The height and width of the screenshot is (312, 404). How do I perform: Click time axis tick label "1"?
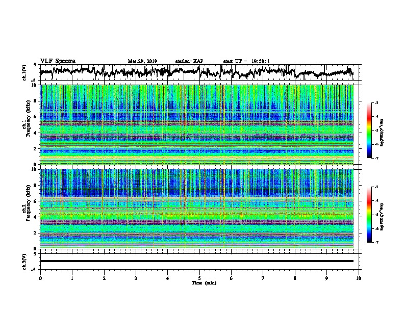[x=72, y=278]
